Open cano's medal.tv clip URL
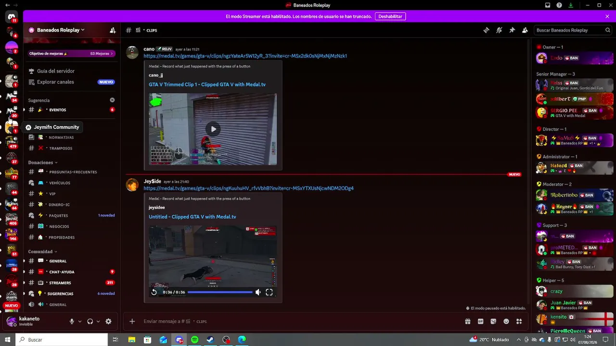Image resolution: width=616 pixels, height=346 pixels. [x=245, y=56]
